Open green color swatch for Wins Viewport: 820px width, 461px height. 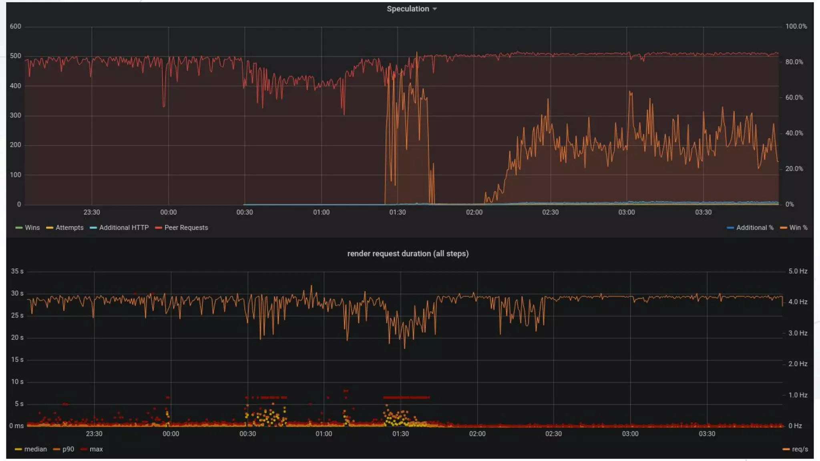click(x=19, y=228)
